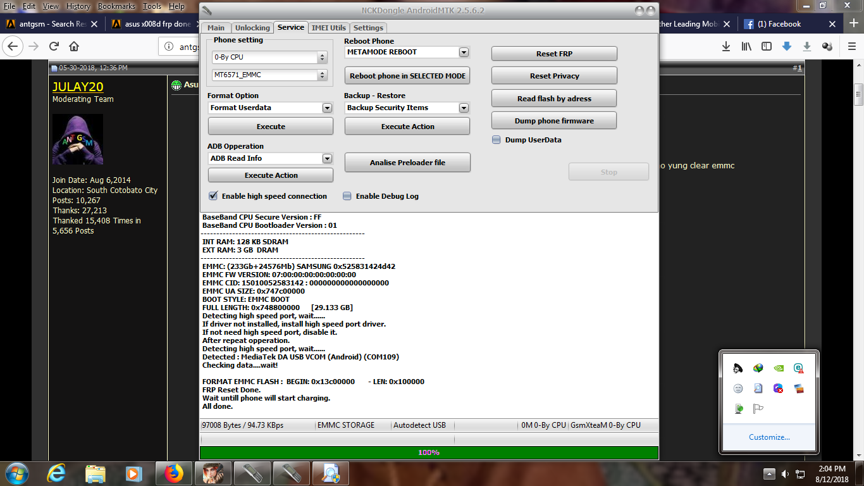
Task: Click the NVIDIA icon in the tray popup
Action: tap(779, 368)
